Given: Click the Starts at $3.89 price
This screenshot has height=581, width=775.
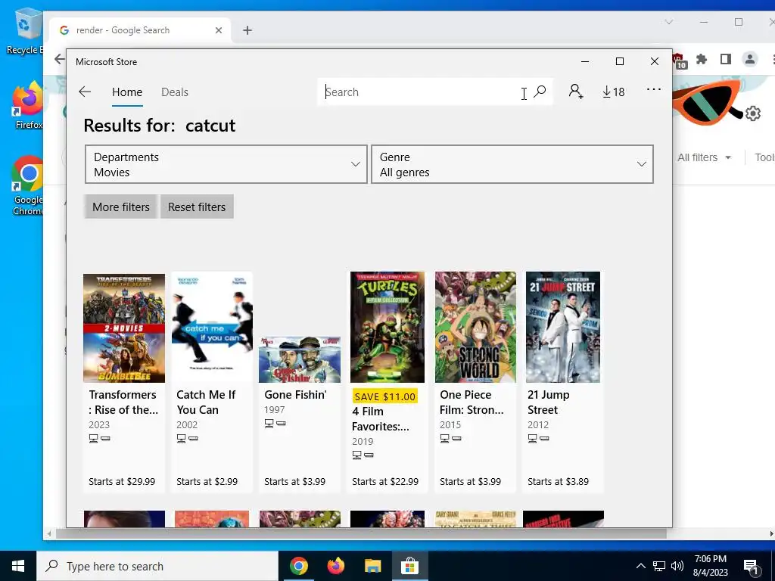Looking at the screenshot, I should [558, 481].
